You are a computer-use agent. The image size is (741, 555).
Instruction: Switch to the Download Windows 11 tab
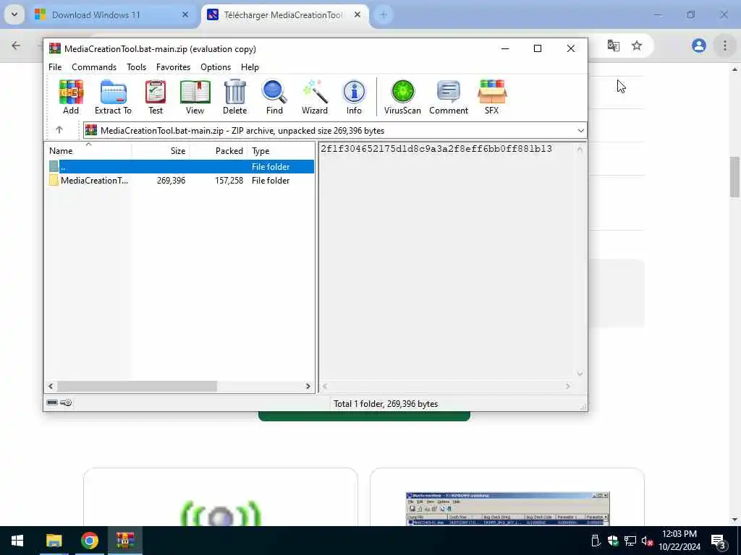coord(96,14)
